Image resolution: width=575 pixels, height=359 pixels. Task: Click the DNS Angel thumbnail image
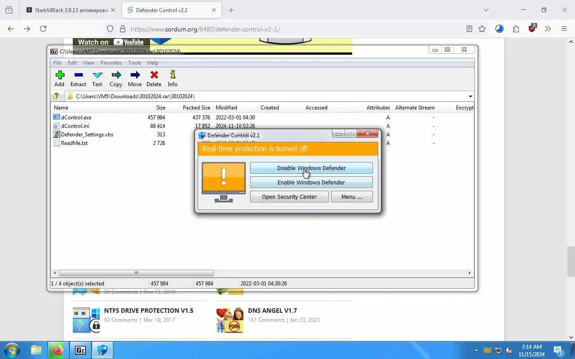(x=230, y=320)
